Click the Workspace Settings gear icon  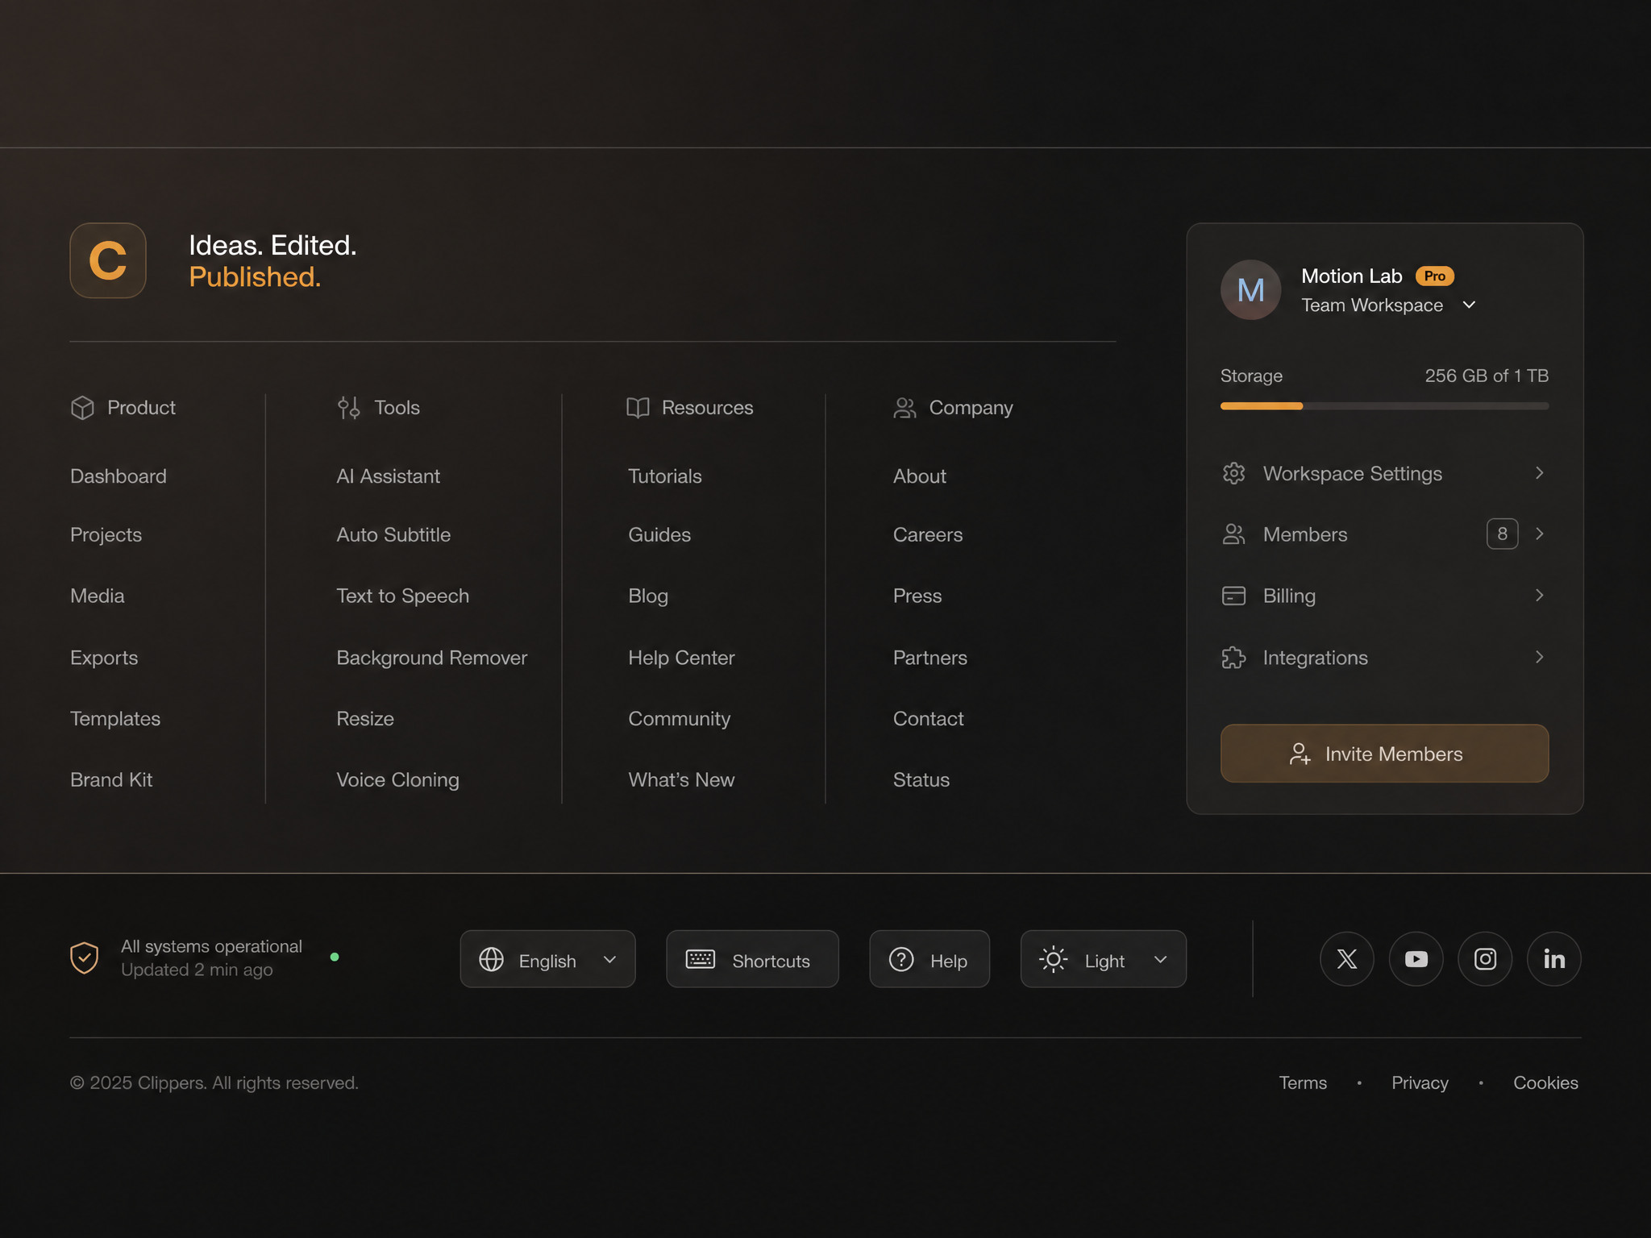[1233, 473]
